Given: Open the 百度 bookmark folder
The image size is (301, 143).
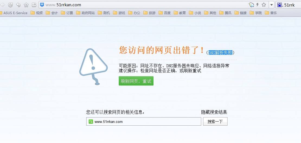Looking at the screenshot, I should pos(165,13).
